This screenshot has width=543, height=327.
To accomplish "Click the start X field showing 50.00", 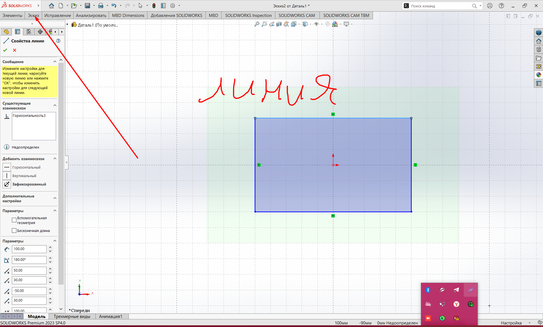I will tap(29, 270).
